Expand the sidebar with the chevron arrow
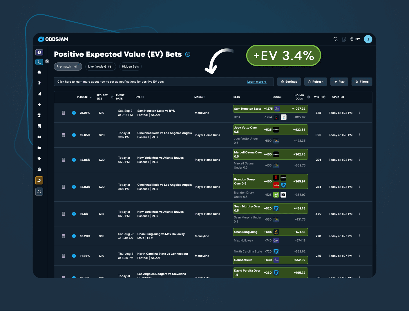This screenshot has width=409, height=311. pyautogui.click(x=47, y=61)
